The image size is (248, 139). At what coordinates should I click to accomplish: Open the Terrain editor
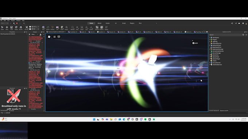[48, 28]
